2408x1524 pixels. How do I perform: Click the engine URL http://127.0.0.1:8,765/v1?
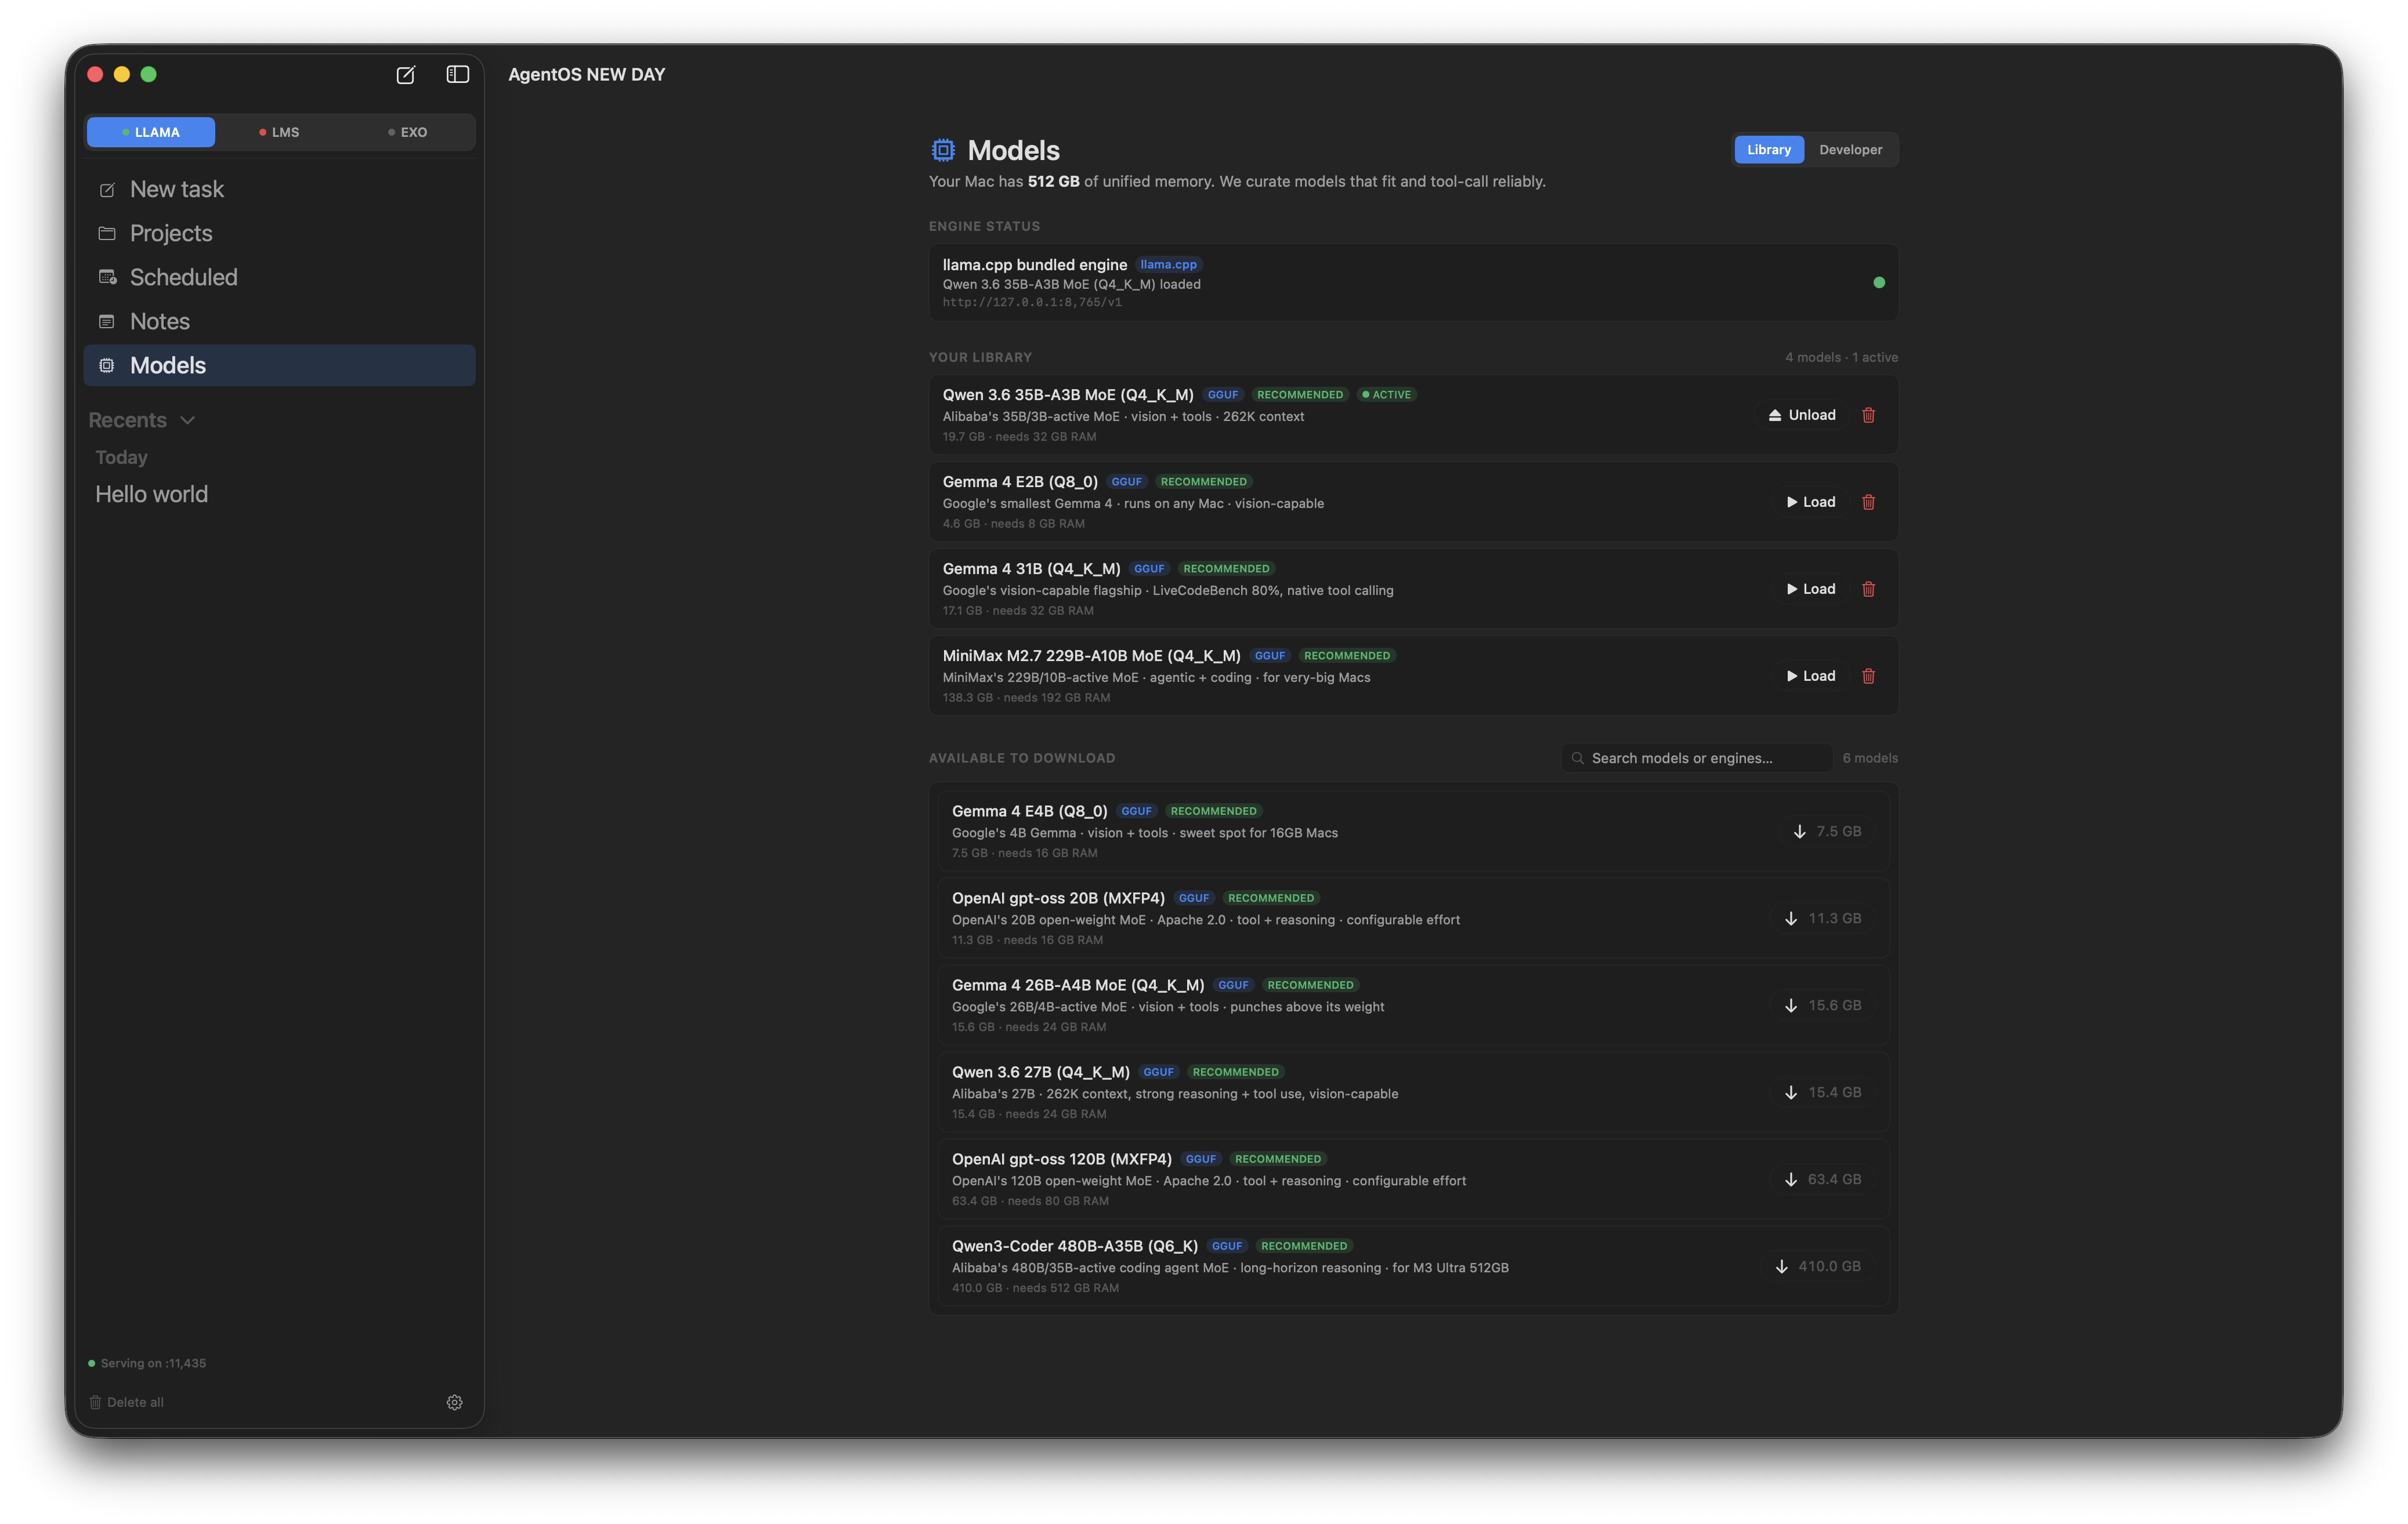(1032, 303)
